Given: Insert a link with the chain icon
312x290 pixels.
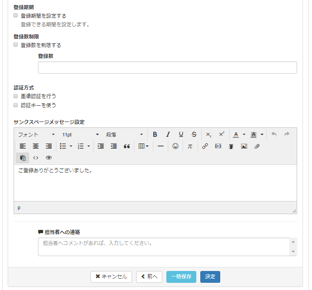Looking at the screenshot, I should click(x=205, y=146).
